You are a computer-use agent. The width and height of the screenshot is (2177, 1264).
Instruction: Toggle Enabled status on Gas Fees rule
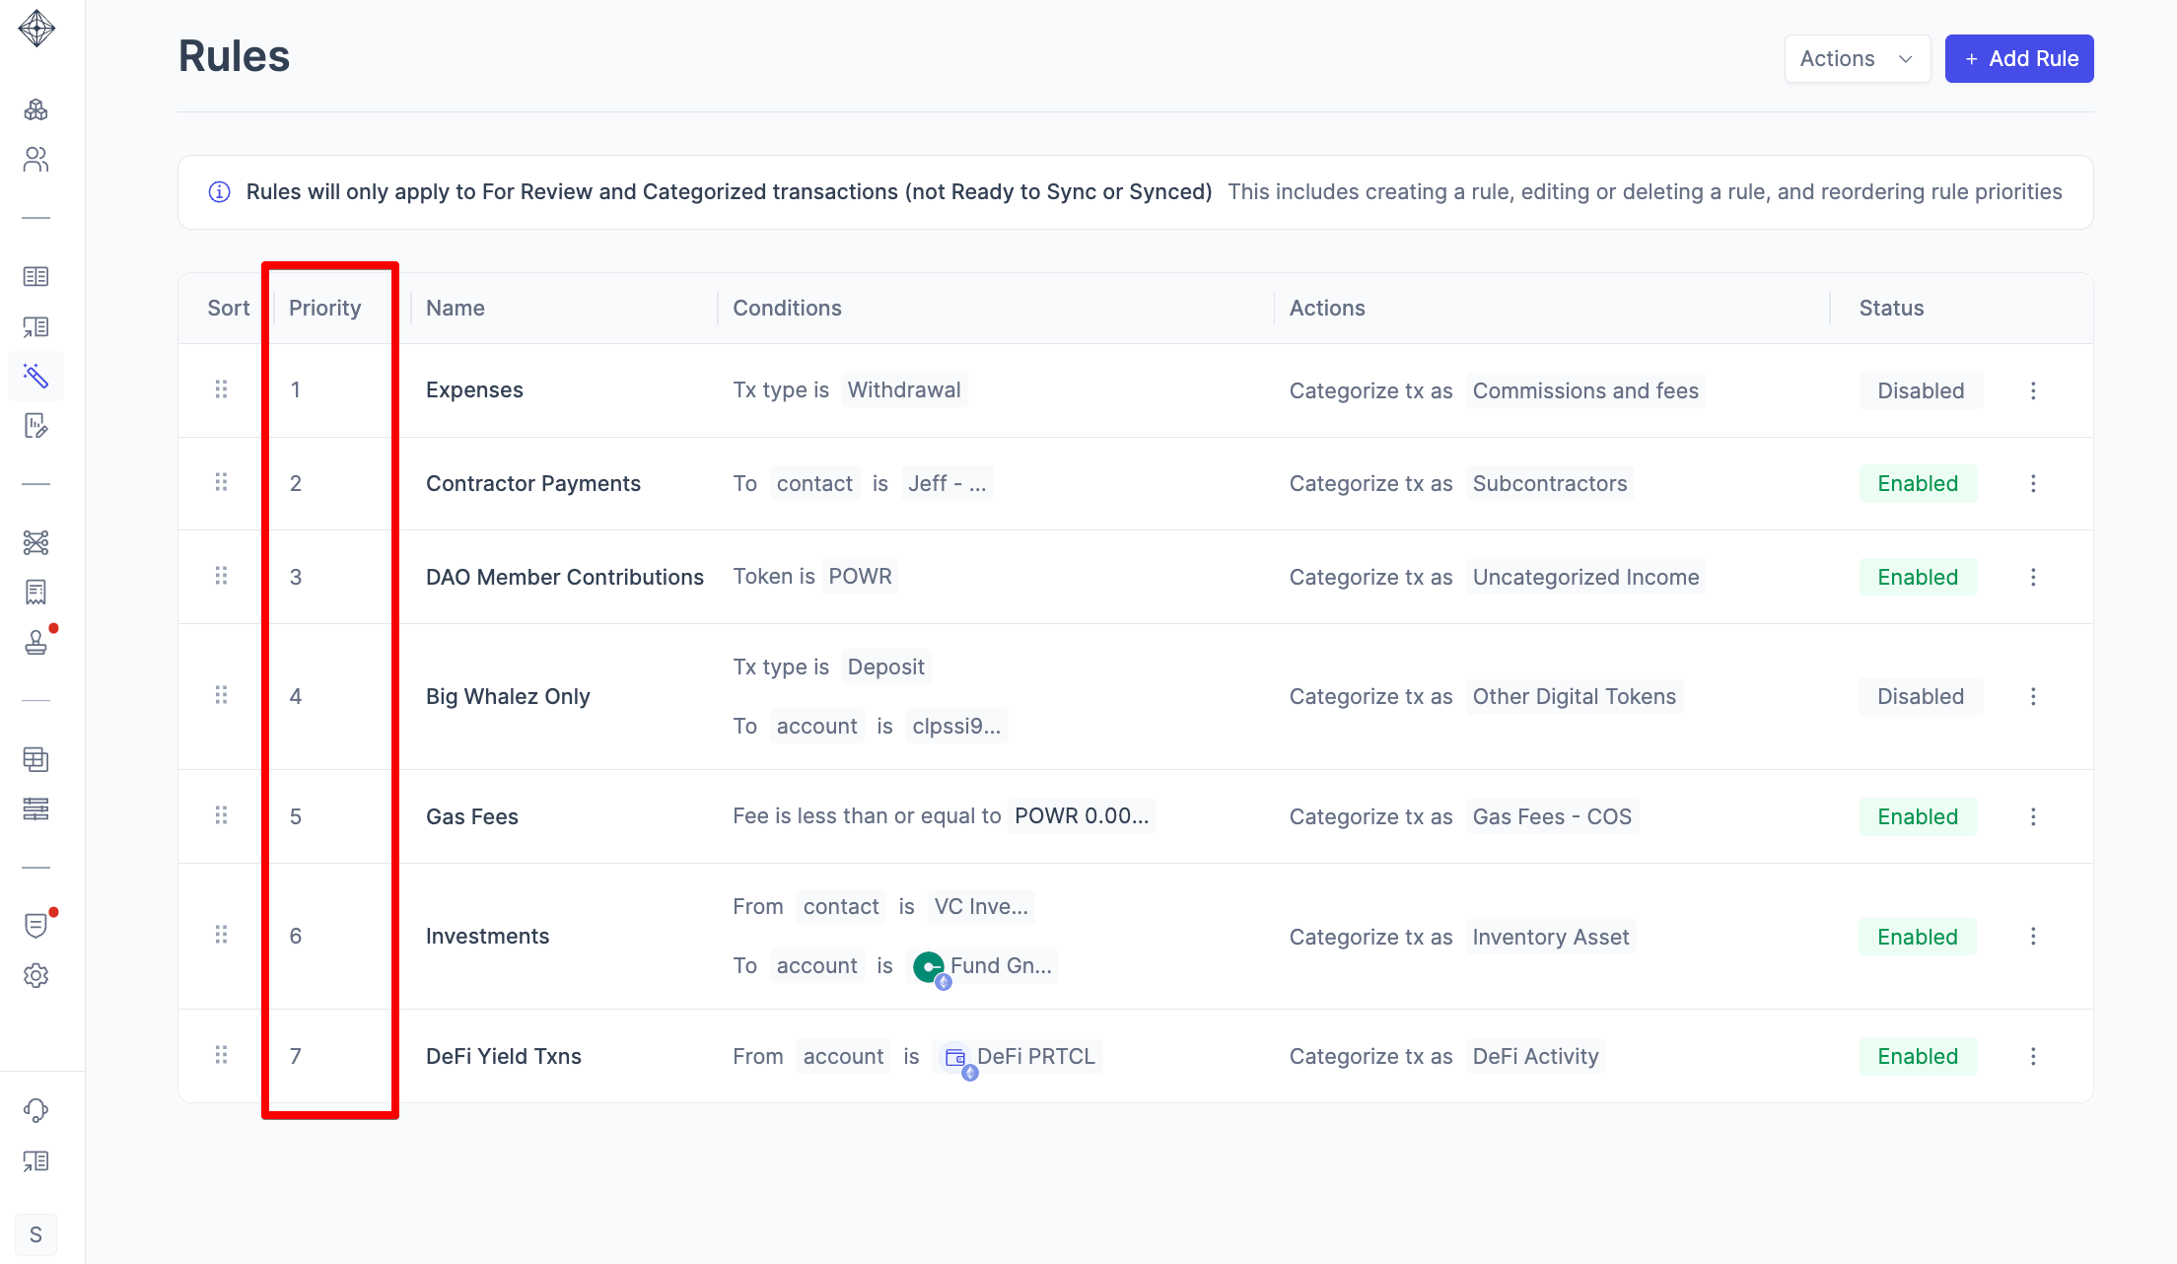point(1917,816)
